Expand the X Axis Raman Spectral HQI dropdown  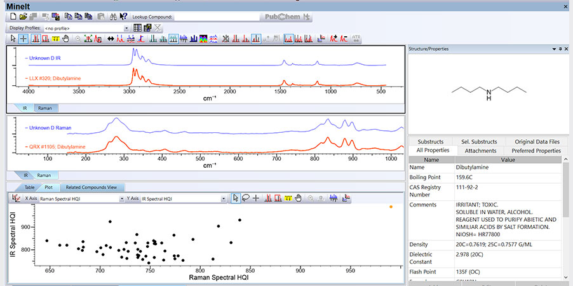click(x=121, y=199)
